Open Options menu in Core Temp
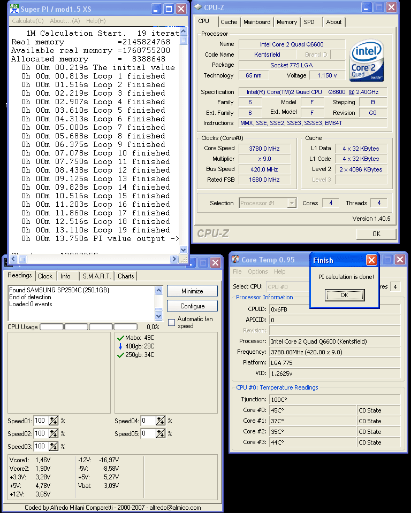The height and width of the screenshot is (513, 411). click(257, 271)
